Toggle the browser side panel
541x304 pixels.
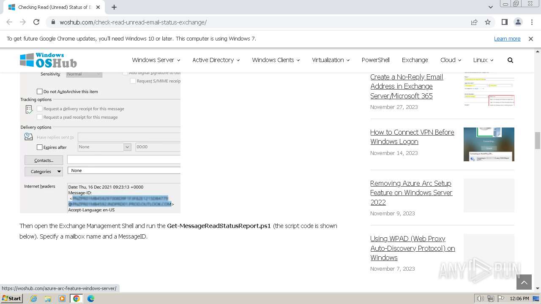[504, 22]
